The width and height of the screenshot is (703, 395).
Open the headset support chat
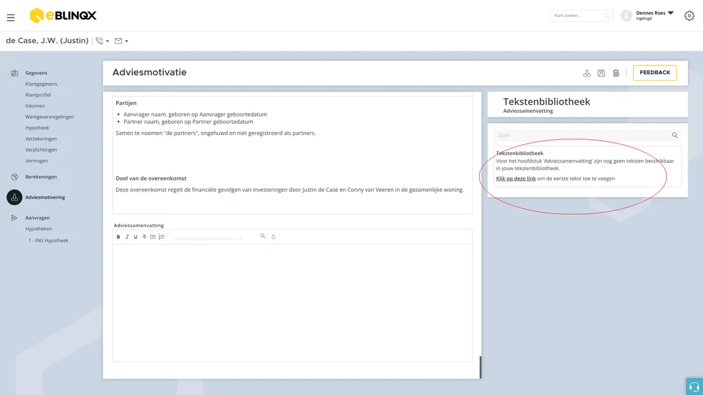694,386
